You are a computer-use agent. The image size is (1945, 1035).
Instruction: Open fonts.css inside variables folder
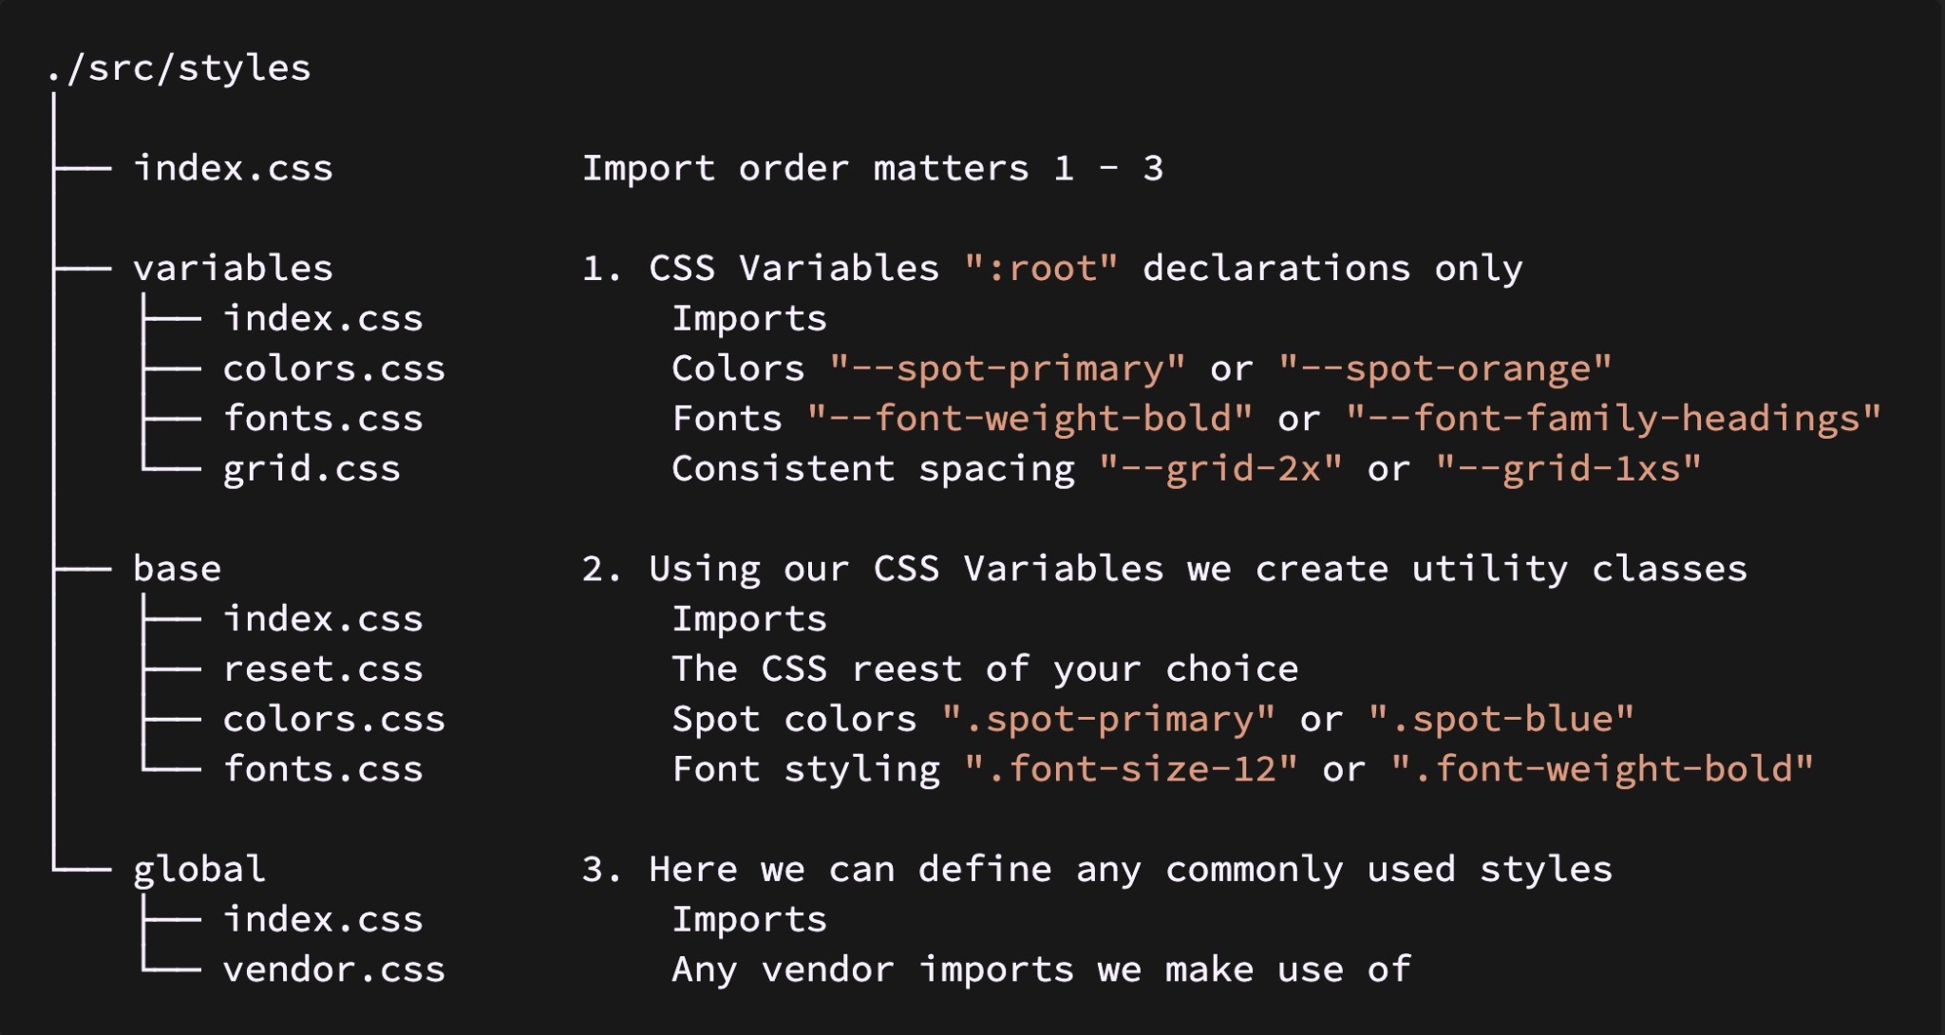(323, 419)
